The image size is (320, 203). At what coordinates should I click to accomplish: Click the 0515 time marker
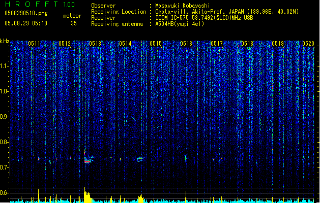156,44
